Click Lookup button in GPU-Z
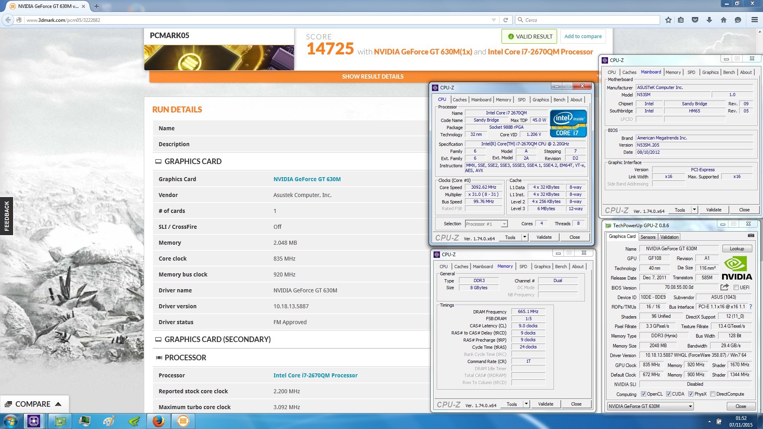Screen dimensions: 763x429 (737, 249)
